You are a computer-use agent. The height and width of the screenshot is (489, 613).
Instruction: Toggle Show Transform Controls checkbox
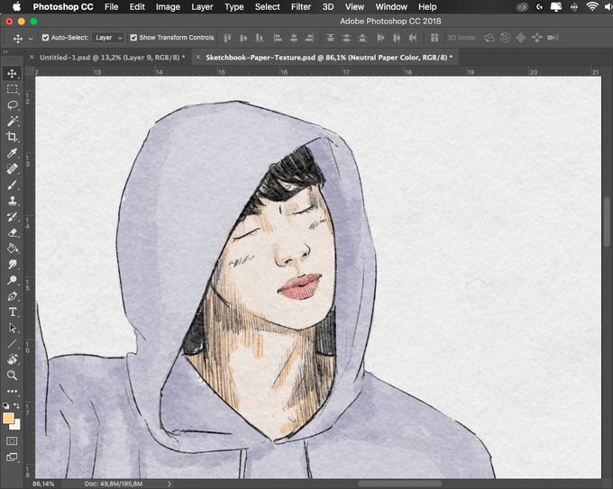[x=133, y=38]
